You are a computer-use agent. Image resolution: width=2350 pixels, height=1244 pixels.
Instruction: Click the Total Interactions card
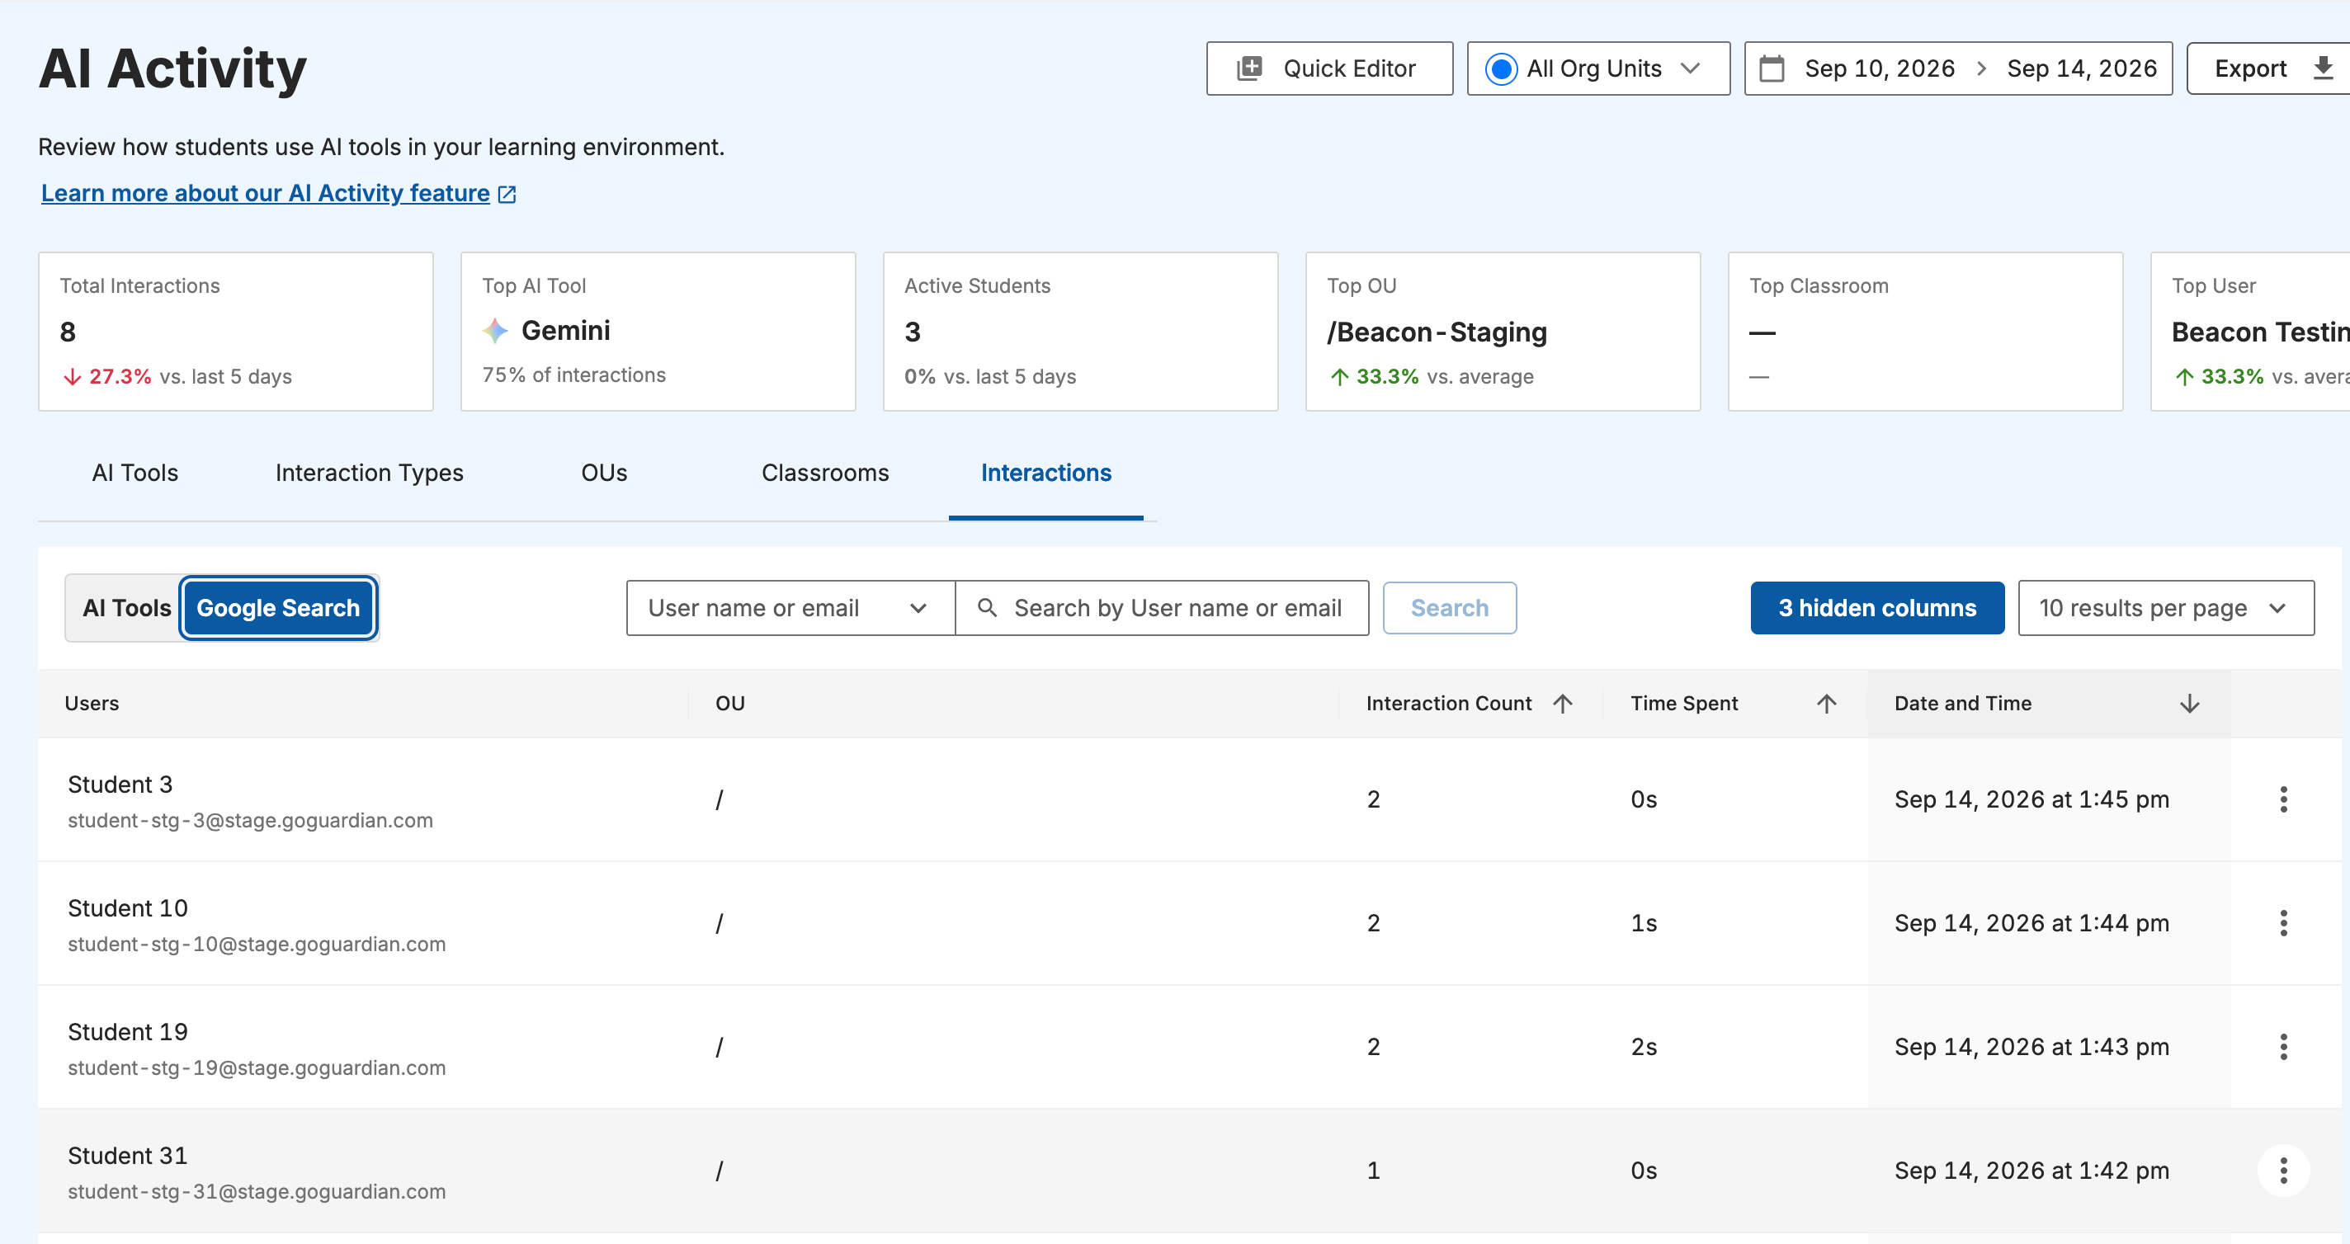pos(235,331)
